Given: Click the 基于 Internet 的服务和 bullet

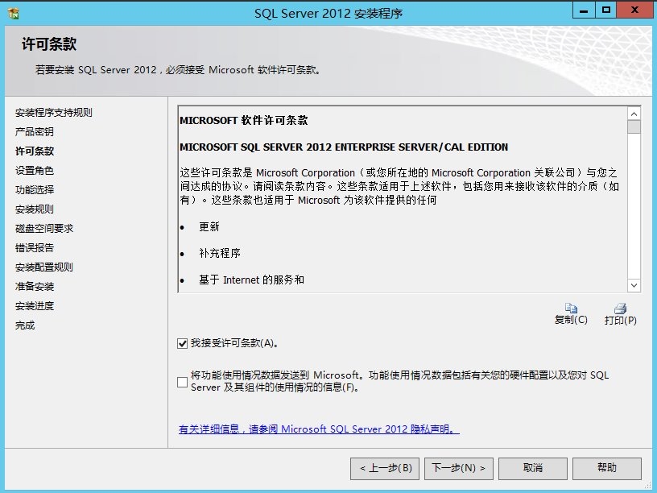Looking at the screenshot, I should coord(251,280).
